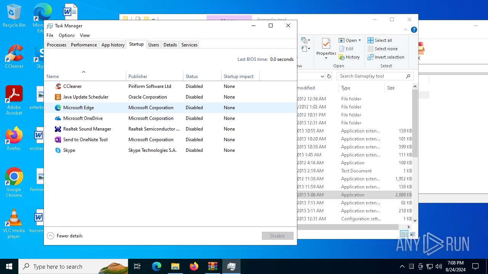
Task: Sort by the Status column header
Action: pyautogui.click(x=202, y=76)
